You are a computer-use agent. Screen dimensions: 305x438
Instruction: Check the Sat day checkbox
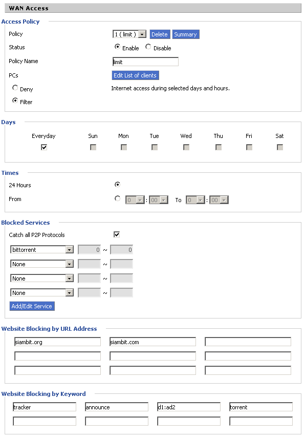coord(280,147)
